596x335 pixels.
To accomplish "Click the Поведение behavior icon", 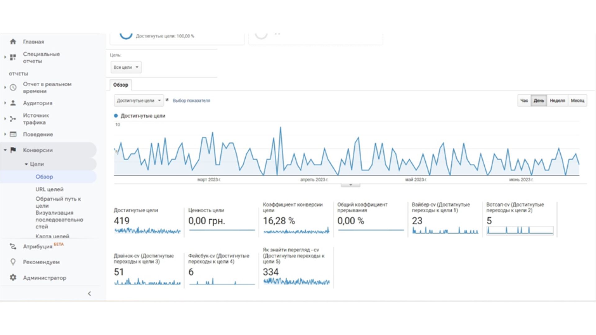I will tap(13, 134).
